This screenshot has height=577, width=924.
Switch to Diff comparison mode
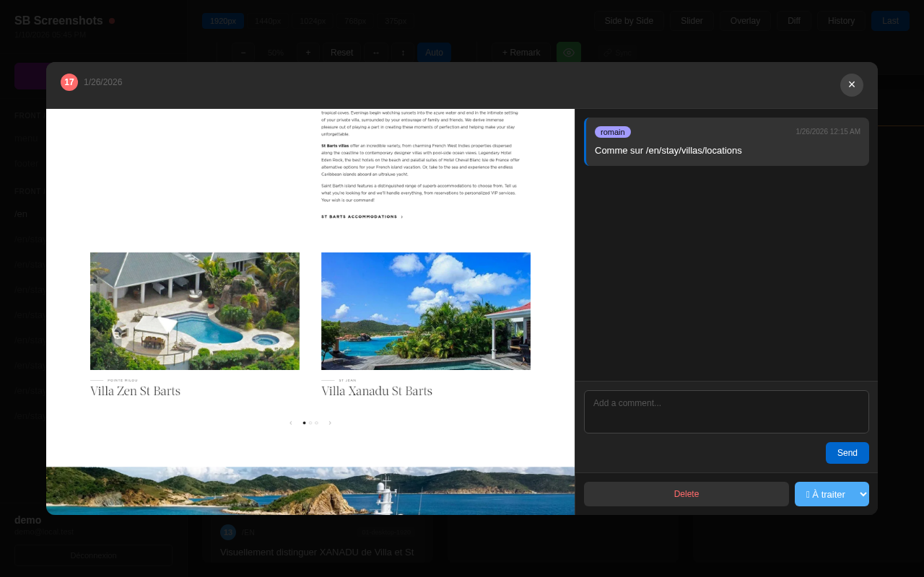click(x=794, y=21)
